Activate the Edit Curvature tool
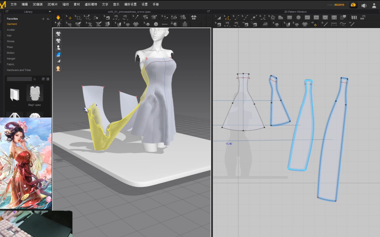380x237 pixels. (236, 17)
